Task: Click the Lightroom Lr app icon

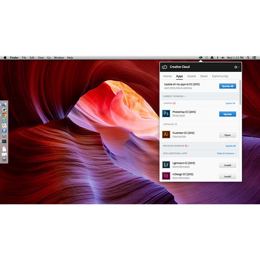Action: coord(166,165)
